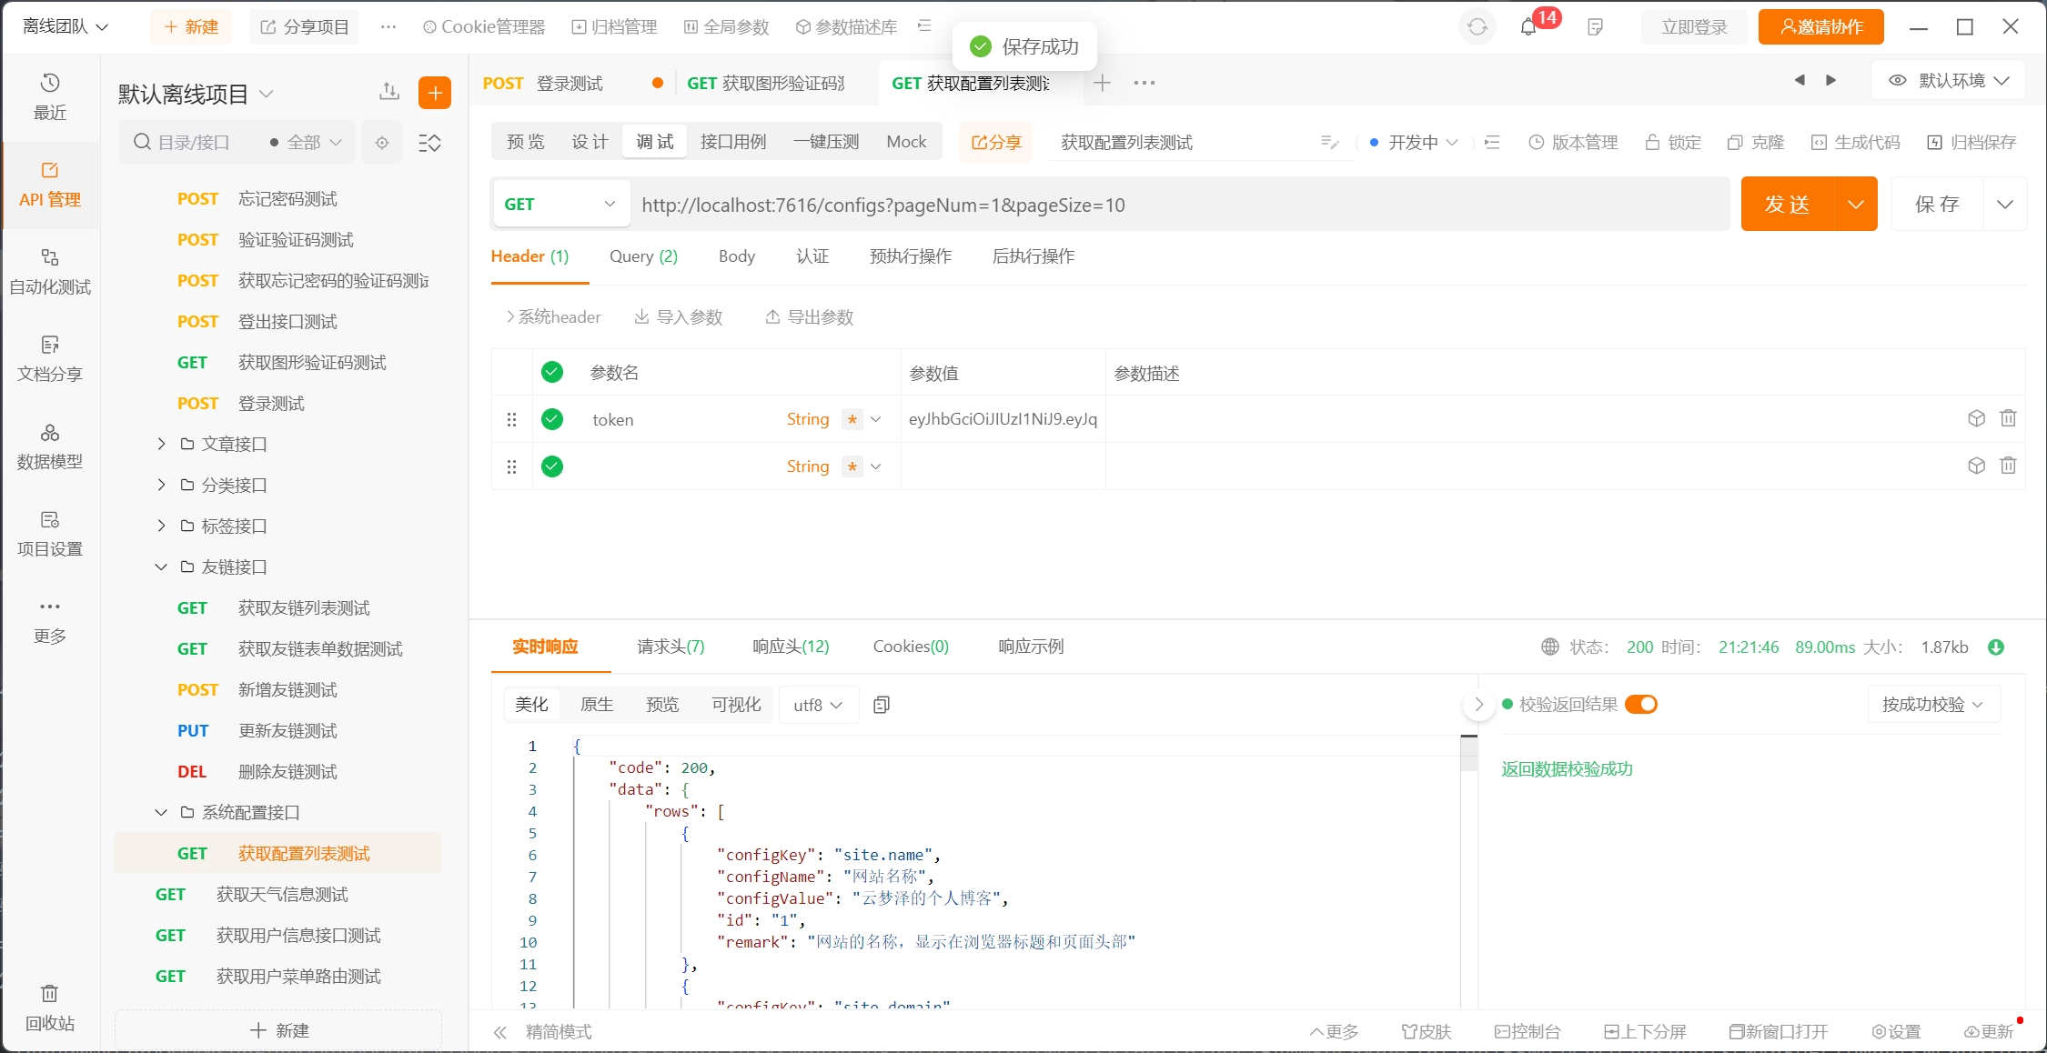Expand the 文章接口 folder

[x=161, y=444]
